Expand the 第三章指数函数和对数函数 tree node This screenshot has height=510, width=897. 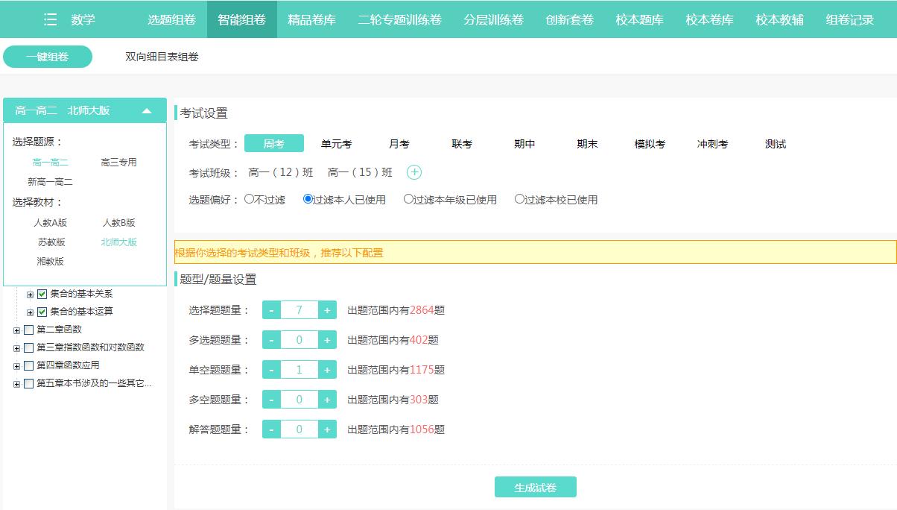pos(16,347)
